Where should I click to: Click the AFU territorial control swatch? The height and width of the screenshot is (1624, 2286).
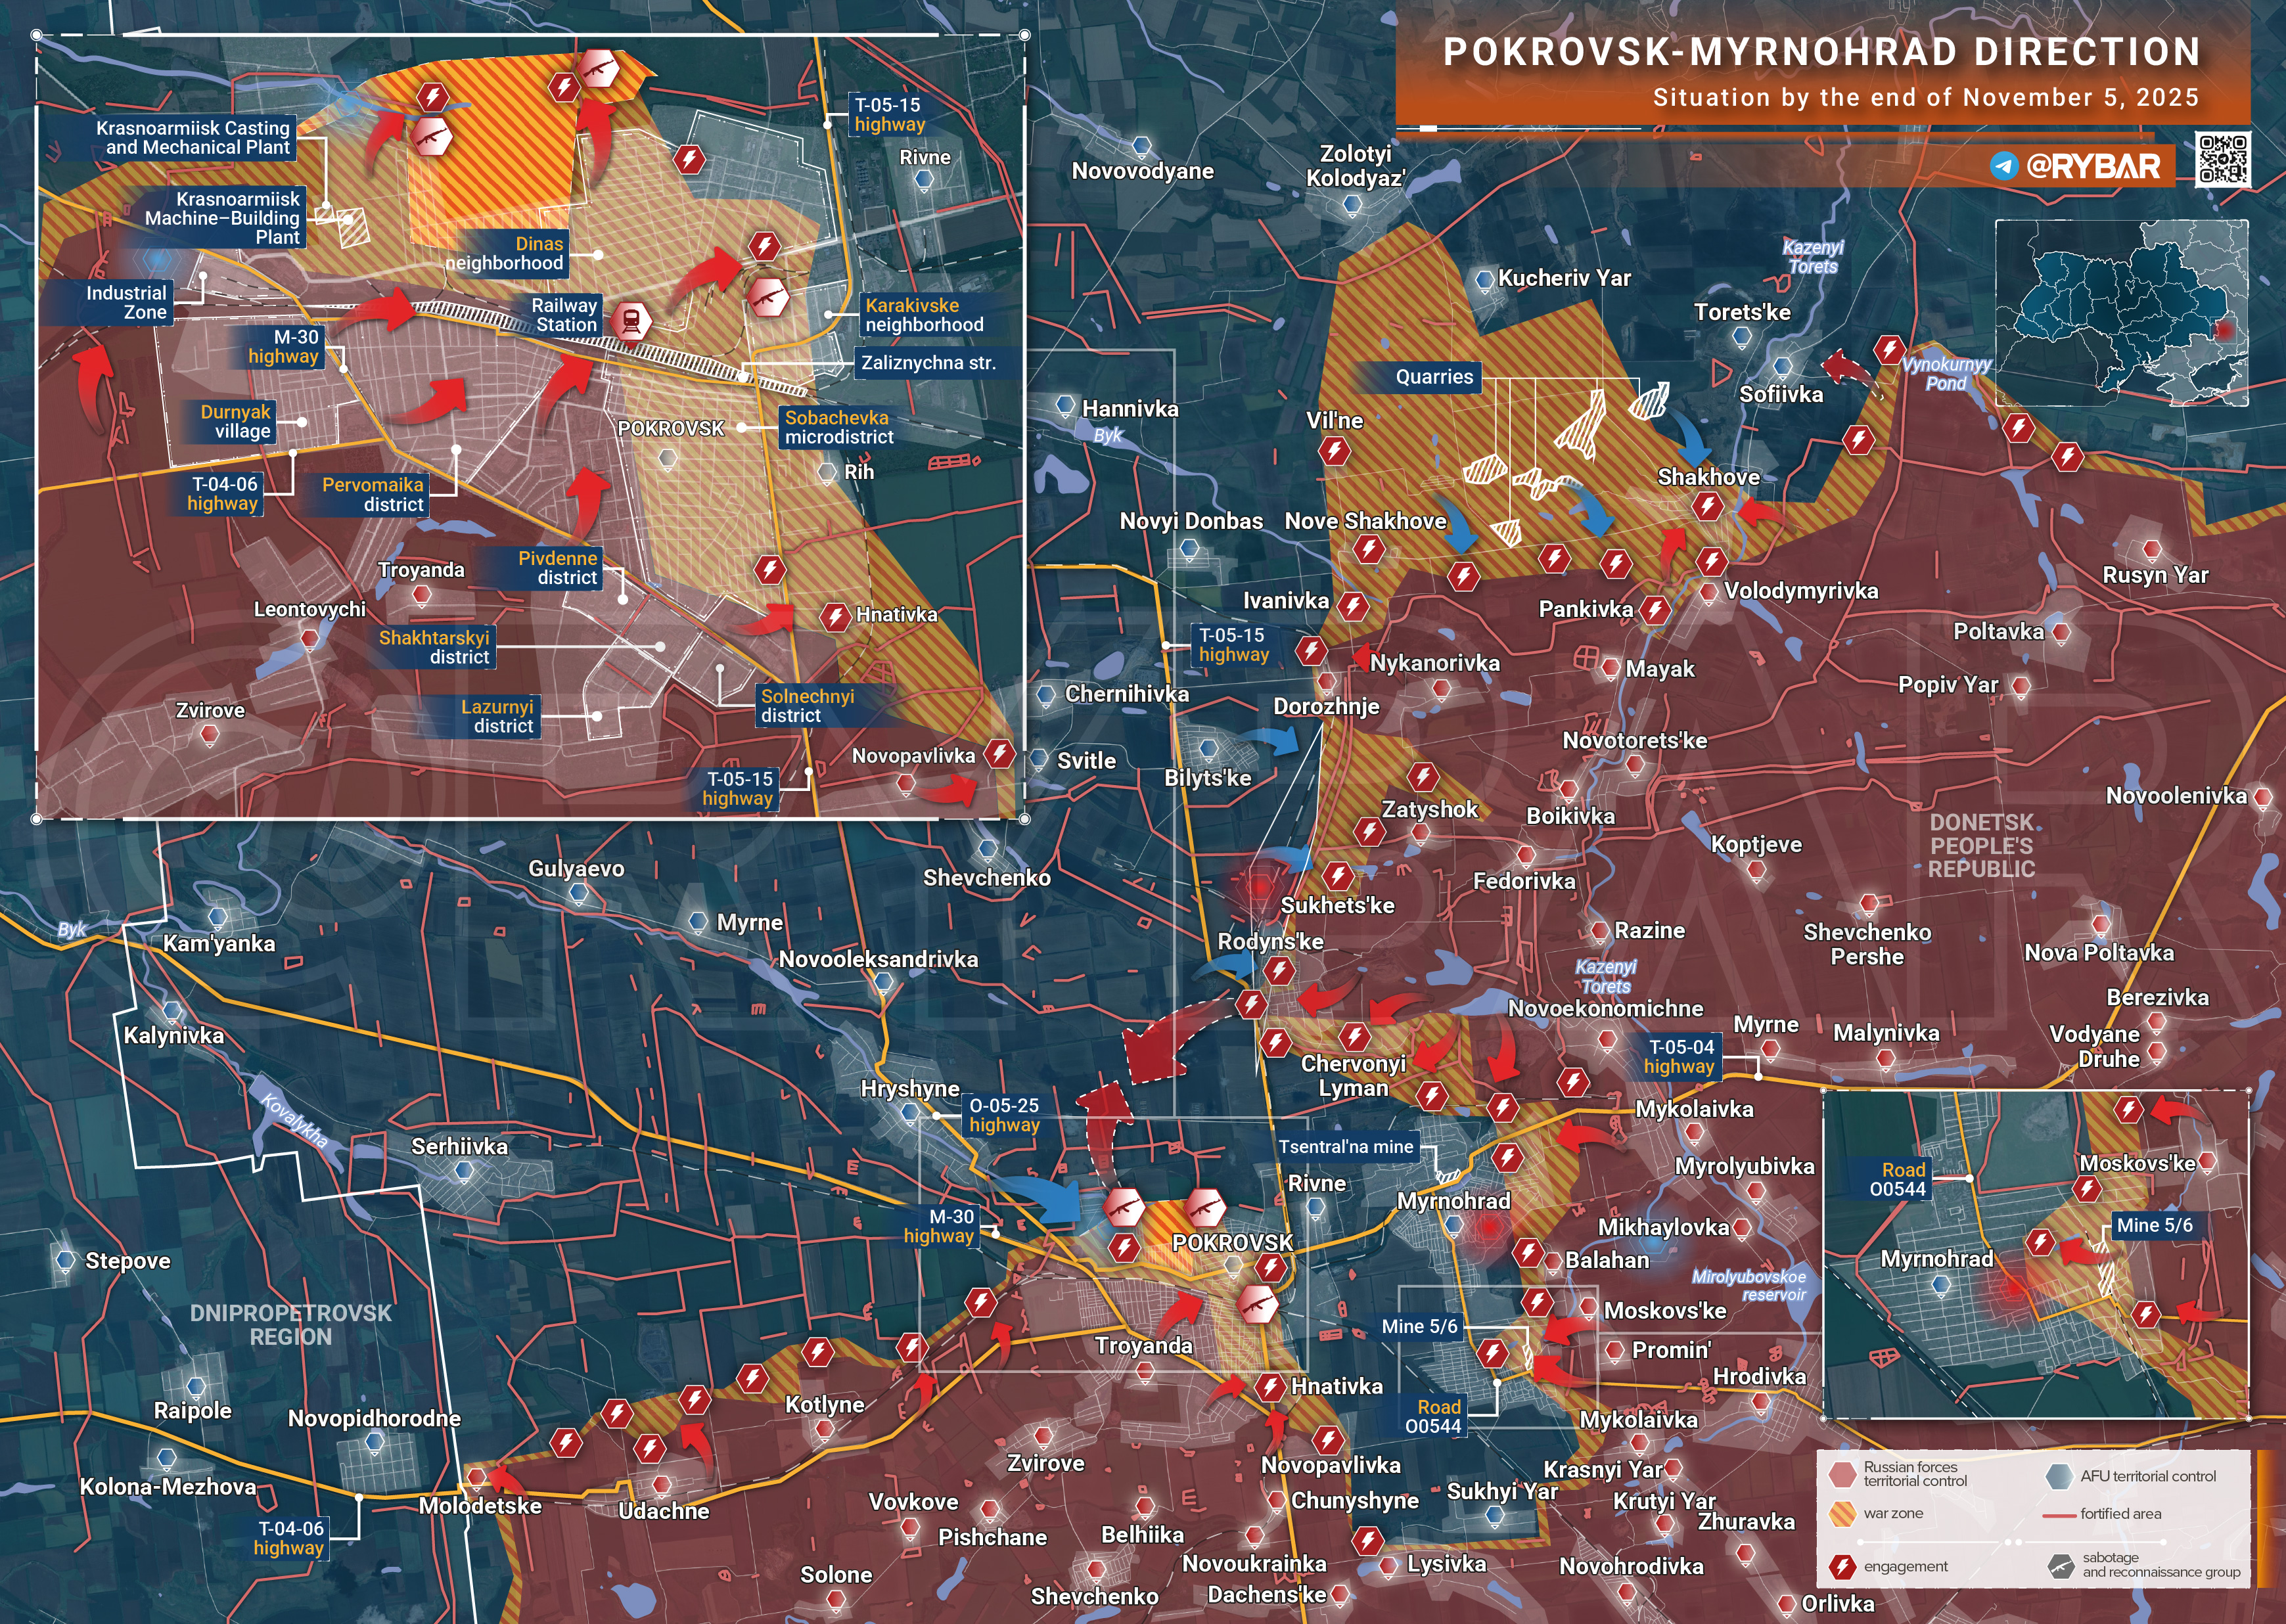pos(2059,1476)
